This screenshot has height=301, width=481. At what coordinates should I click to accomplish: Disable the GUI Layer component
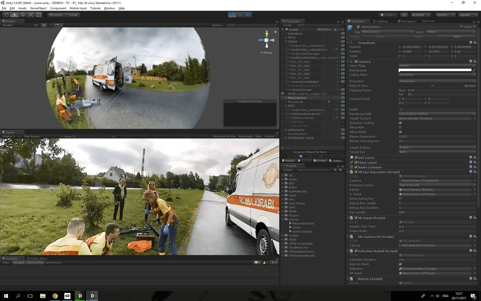(x=356, y=158)
